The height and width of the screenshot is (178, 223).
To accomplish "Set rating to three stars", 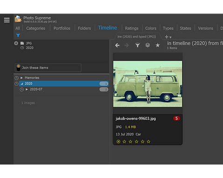I will tap(136, 142).
